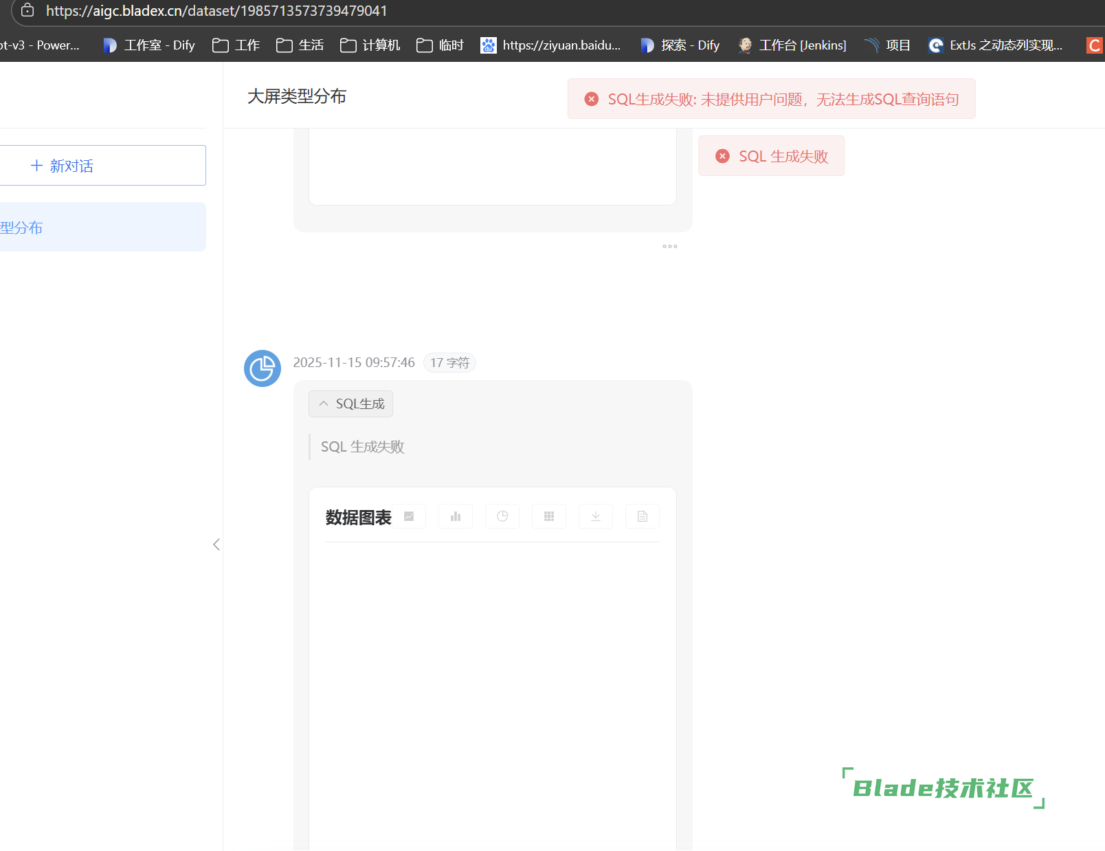1105x851 pixels.
Task: Click the site info lock icon in address bar
Action: [27, 10]
